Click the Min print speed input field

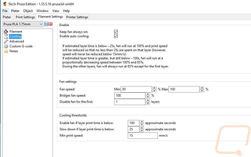pyautogui.click(x=143, y=136)
